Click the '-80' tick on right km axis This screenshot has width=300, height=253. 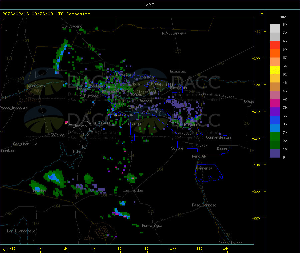pos(258,32)
